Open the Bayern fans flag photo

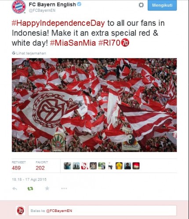pyautogui.click(x=94, y=105)
